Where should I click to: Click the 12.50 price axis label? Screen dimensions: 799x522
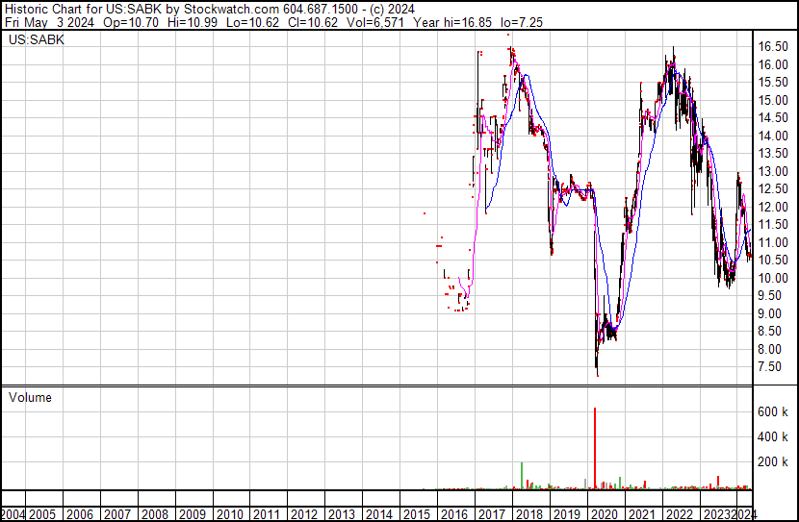tap(773, 189)
